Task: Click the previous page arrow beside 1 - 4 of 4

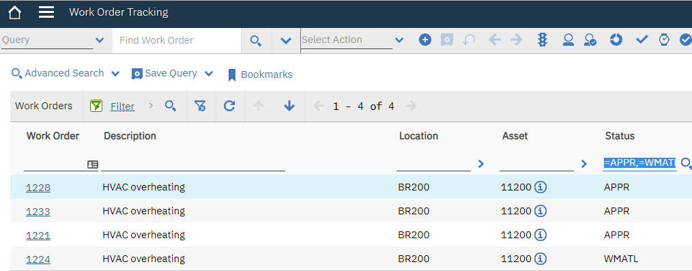Action: [318, 106]
